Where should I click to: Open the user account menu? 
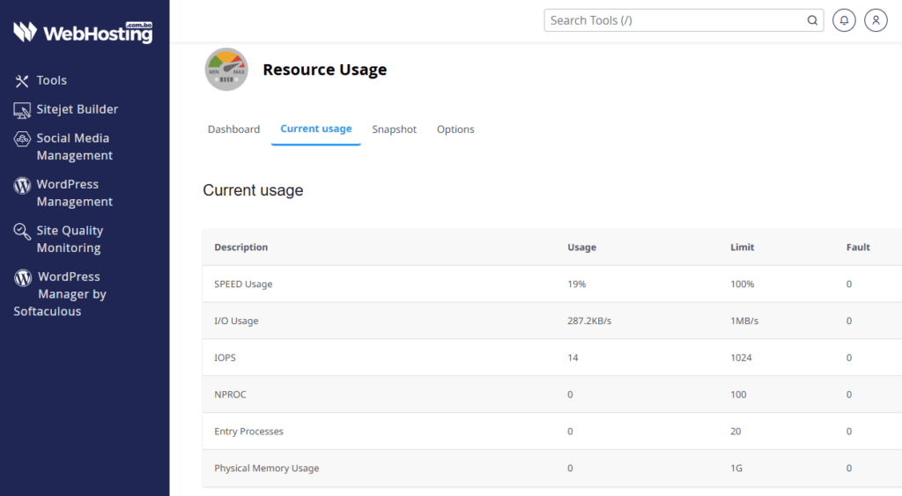point(876,20)
